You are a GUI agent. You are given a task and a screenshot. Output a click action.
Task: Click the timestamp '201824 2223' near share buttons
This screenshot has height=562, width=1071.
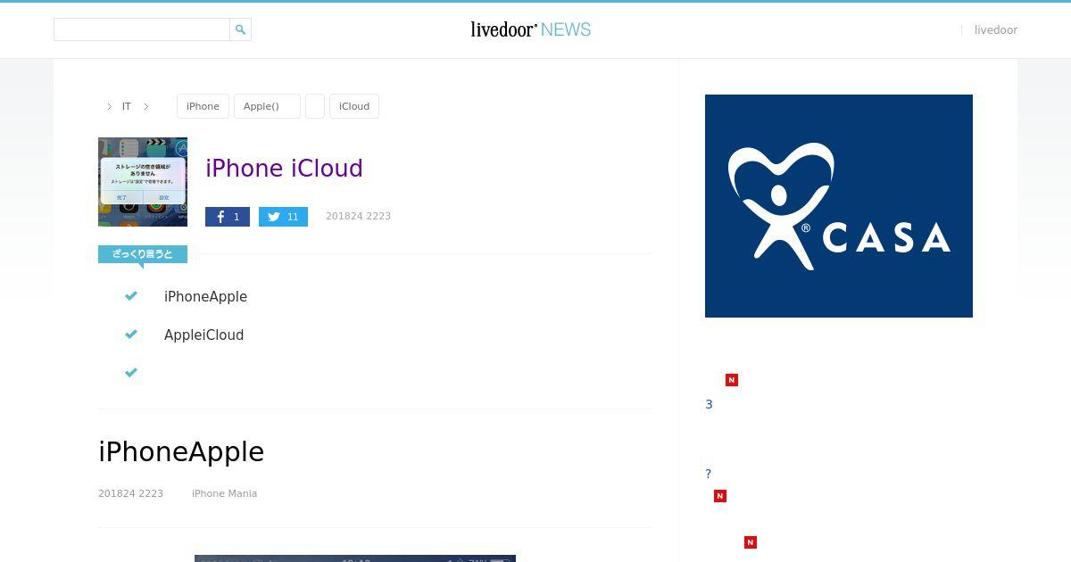[358, 216]
